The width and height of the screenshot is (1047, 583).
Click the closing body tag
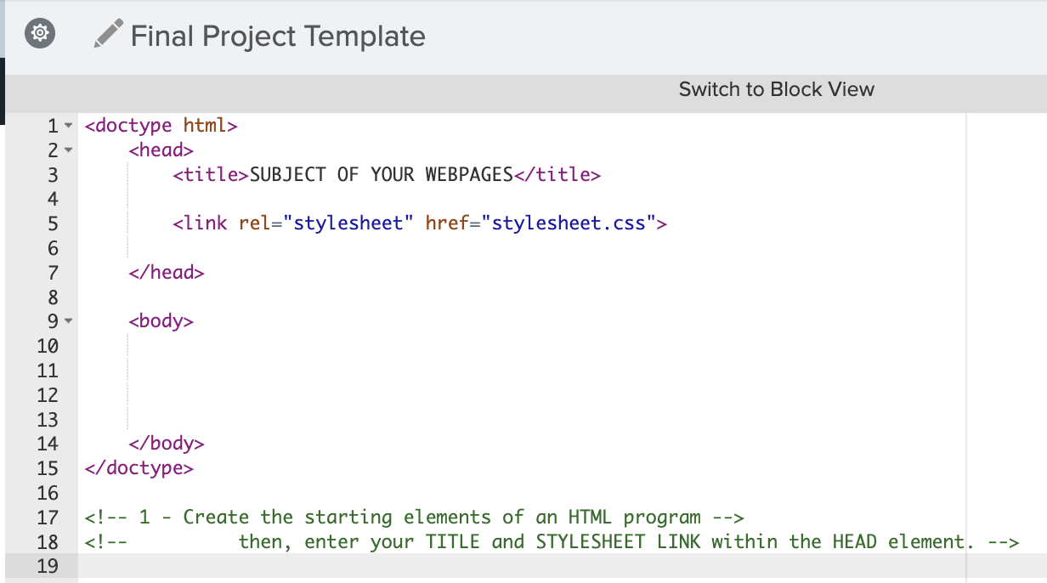pyautogui.click(x=167, y=444)
